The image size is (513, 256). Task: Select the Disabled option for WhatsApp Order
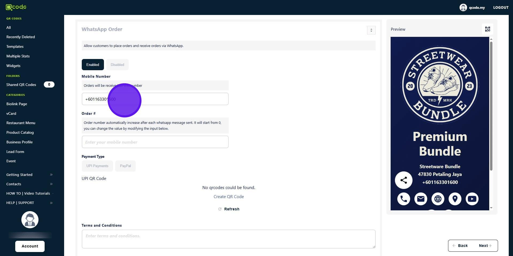point(117,65)
